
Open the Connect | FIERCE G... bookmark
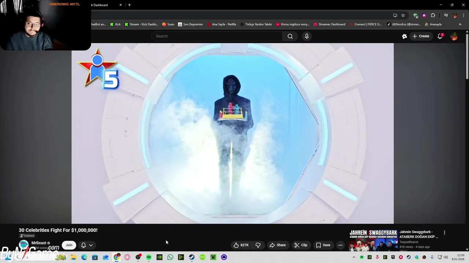click(365, 24)
